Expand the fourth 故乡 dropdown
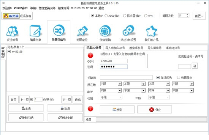Screen dimensions: 209x140 pyautogui.click(x=192, y=91)
